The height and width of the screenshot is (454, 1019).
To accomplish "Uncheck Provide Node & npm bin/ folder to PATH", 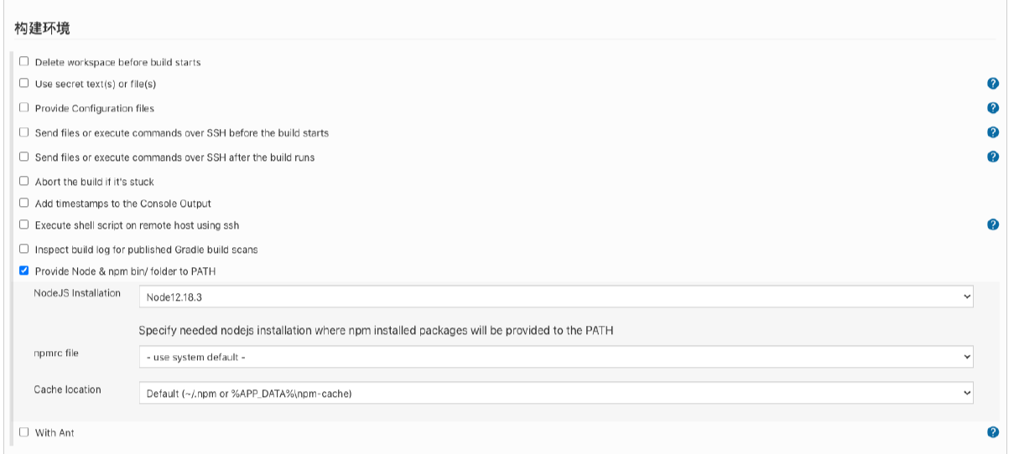I will click(24, 271).
